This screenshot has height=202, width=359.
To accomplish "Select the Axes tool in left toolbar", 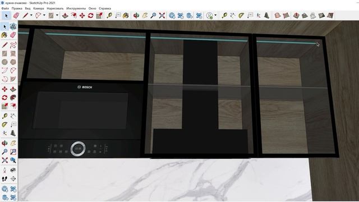I will 4,133.
